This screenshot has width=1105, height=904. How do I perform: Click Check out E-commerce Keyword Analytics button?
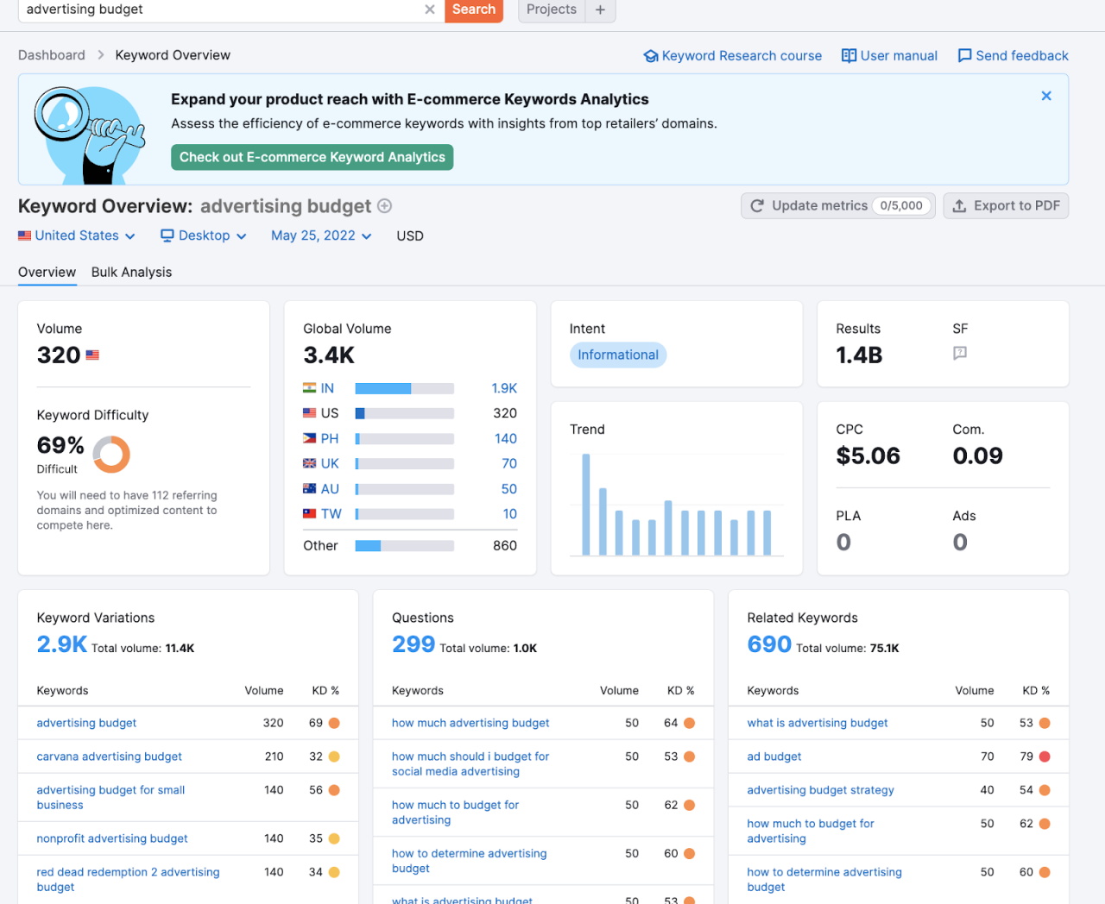coord(312,157)
